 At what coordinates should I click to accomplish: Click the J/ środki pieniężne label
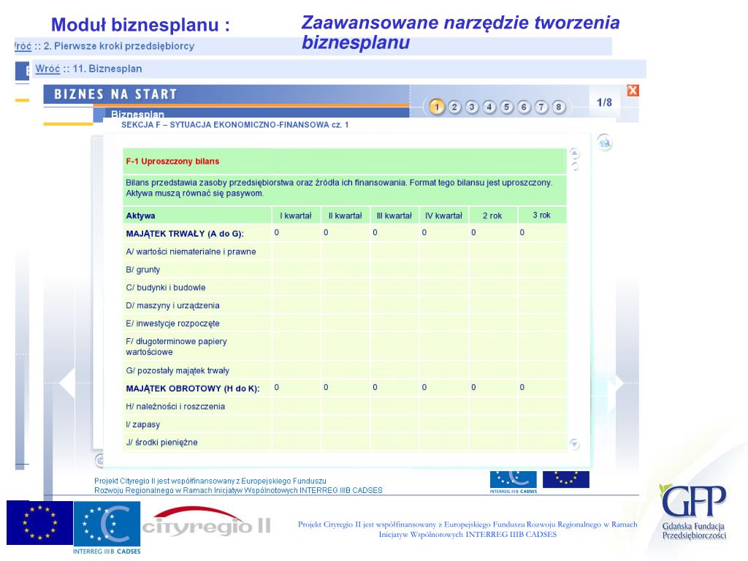click(161, 442)
